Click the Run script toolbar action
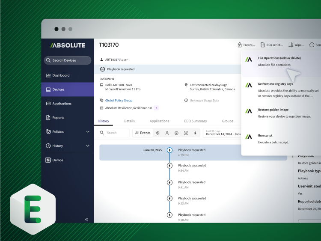The width and height of the screenshot is (321, 241). click(x=272, y=45)
